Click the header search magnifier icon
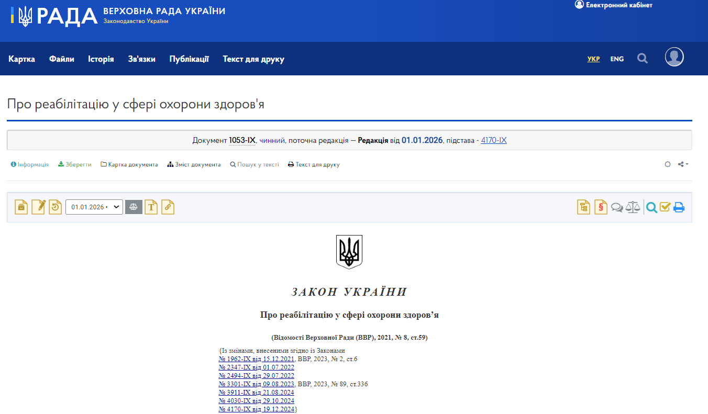Viewport: 708px width, 414px height. 643,58
